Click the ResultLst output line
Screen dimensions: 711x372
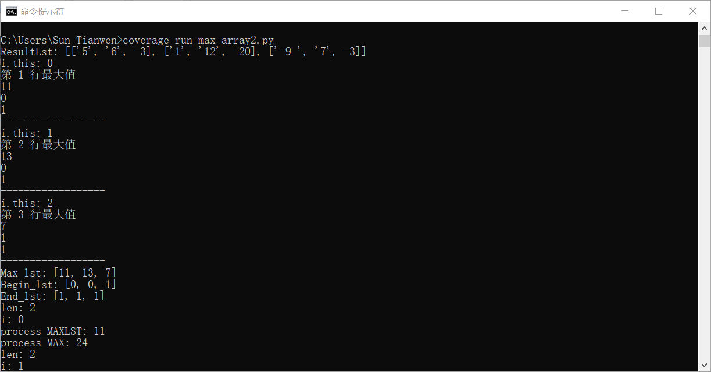coord(184,52)
